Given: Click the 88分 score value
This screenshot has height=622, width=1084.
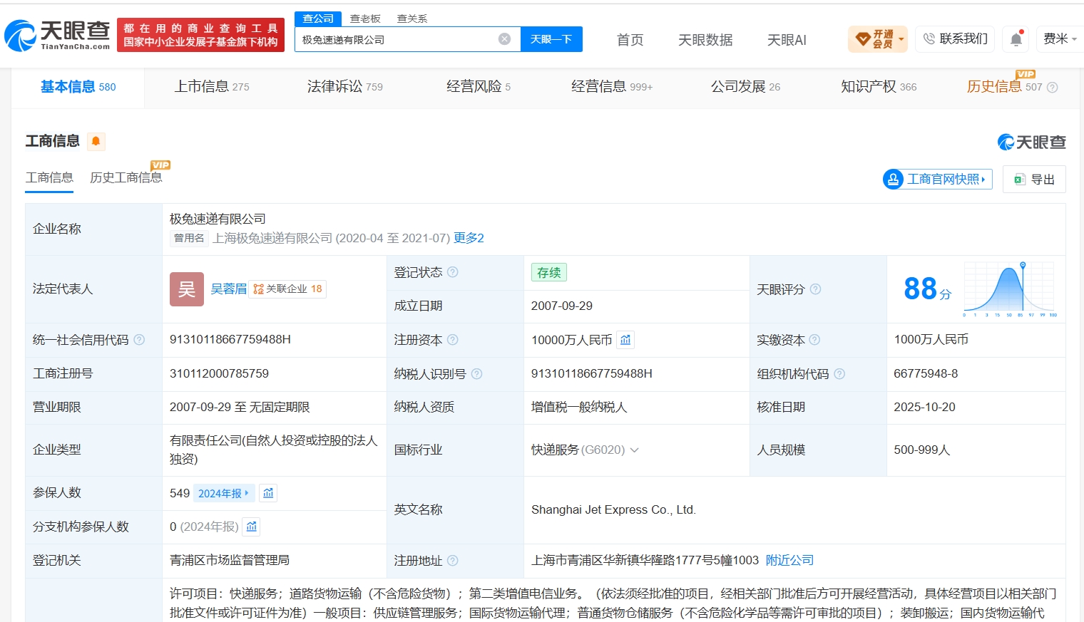Looking at the screenshot, I should [x=927, y=289].
